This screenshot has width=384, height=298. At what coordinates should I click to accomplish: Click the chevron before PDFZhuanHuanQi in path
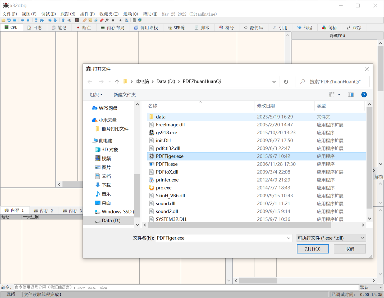tap(179, 82)
